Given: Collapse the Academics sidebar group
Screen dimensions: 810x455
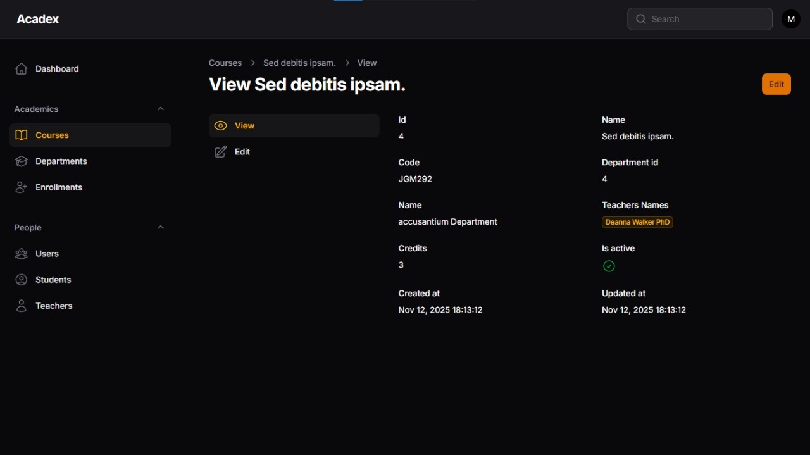Looking at the screenshot, I should point(161,109).
